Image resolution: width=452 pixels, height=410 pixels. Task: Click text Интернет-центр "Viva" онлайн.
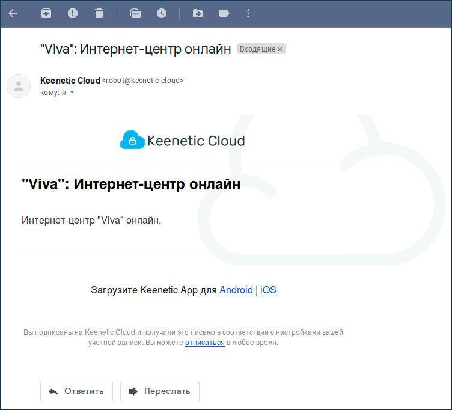point(91,220)
